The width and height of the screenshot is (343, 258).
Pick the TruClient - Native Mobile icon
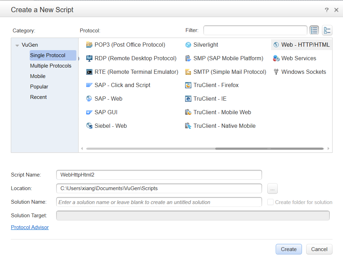click(188, 126)
